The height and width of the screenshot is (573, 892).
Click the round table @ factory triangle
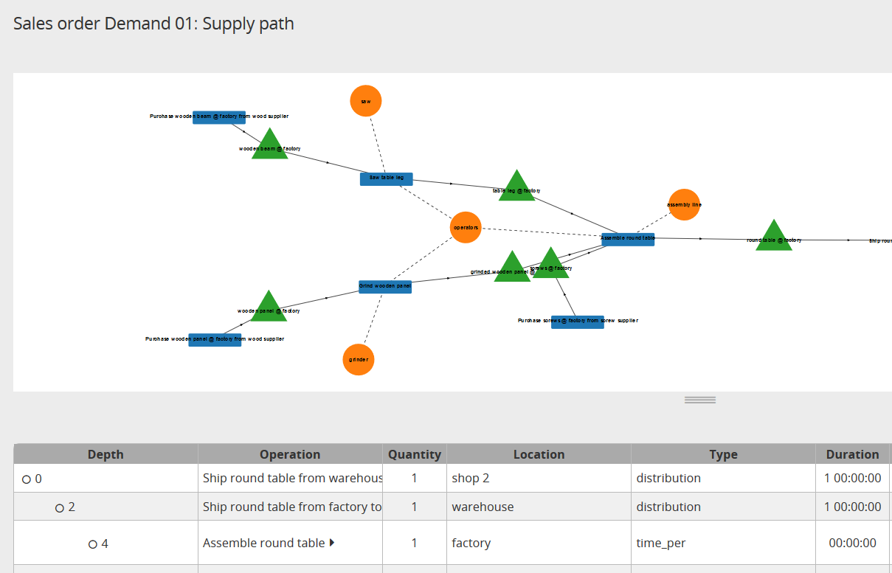[x=774, y=237]
